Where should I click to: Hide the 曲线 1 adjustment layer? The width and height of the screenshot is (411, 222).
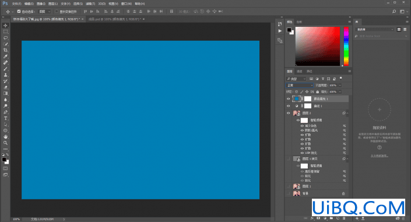coord(289,106)
